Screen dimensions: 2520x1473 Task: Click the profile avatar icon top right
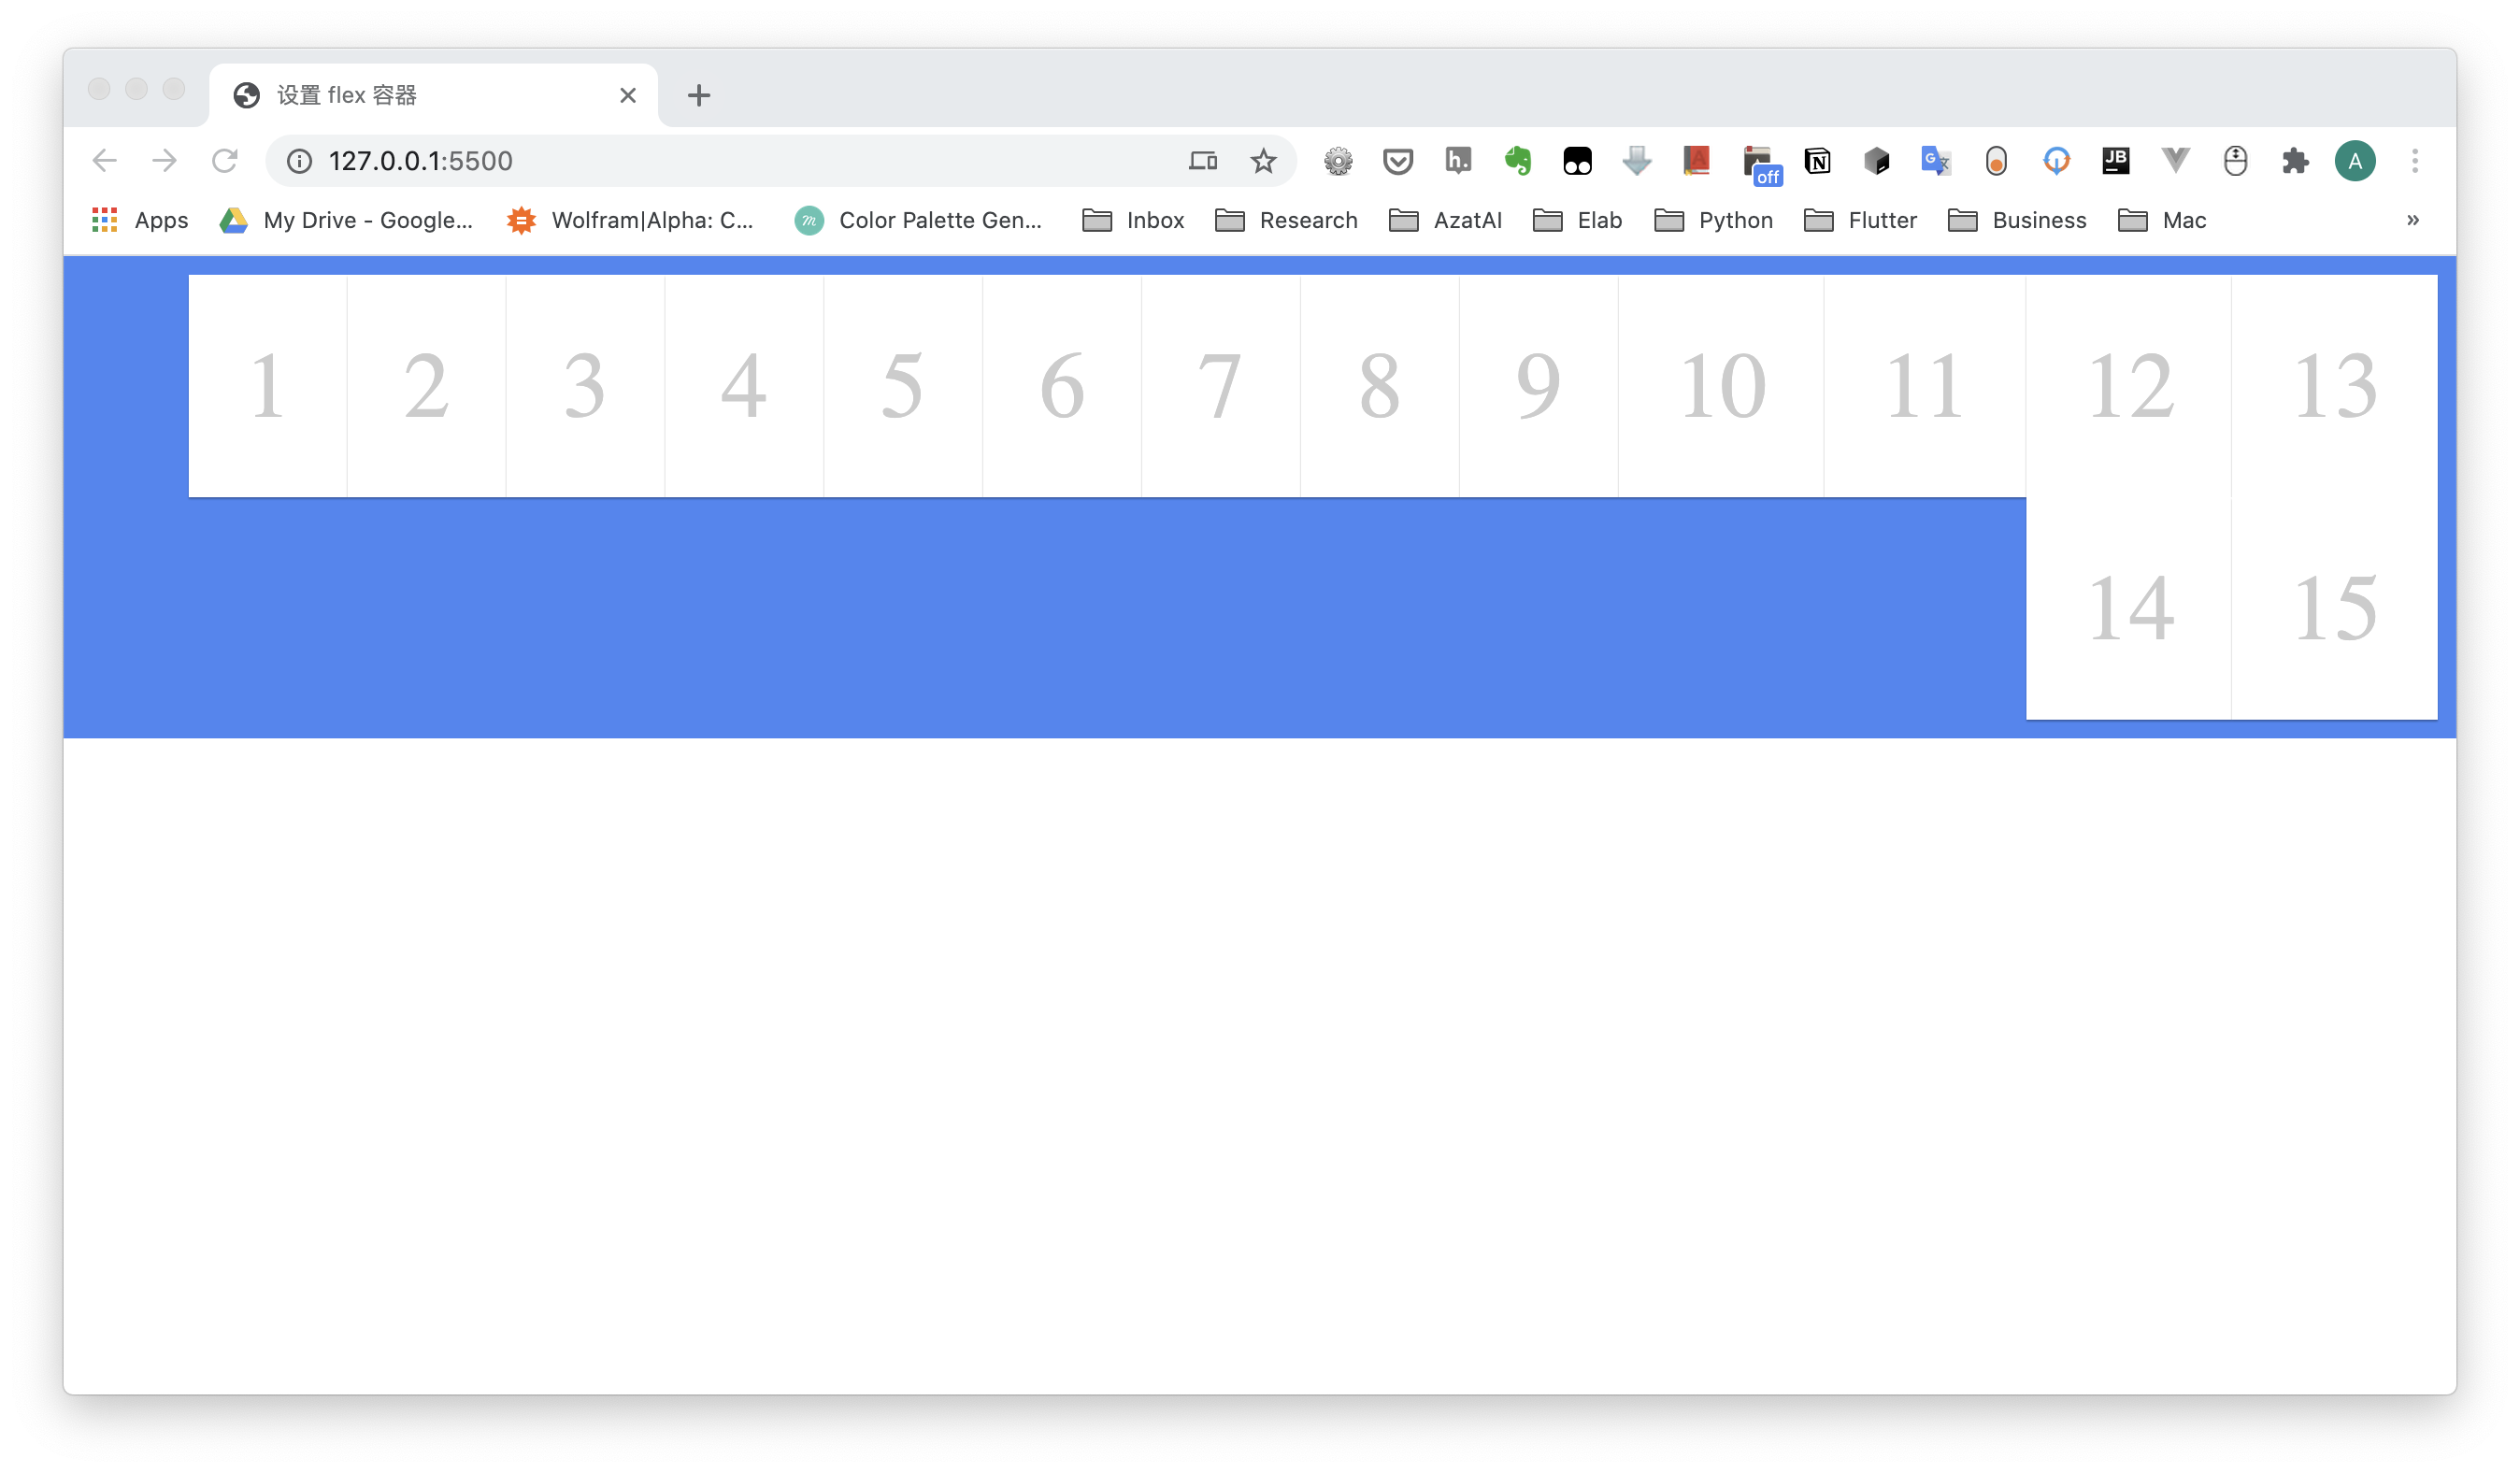pyautogui.click(x=2355, y=162)
